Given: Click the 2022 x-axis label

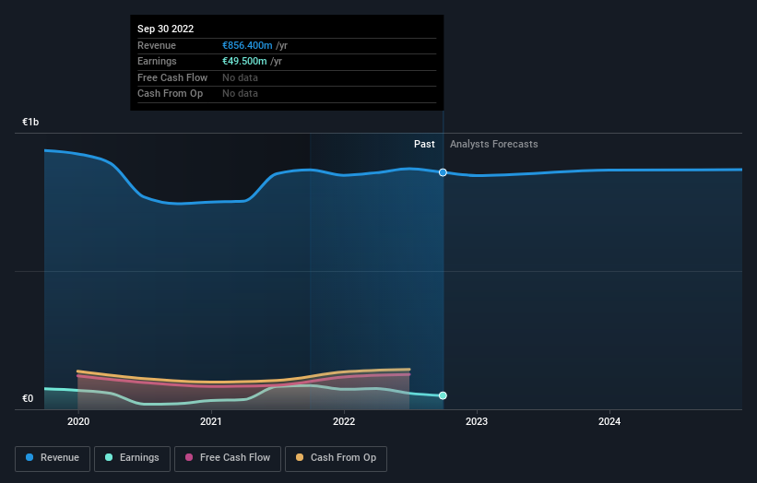Looking at the screenshot, I should click(x=344, y=421).
